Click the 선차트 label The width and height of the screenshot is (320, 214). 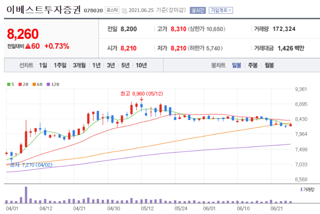26,65
